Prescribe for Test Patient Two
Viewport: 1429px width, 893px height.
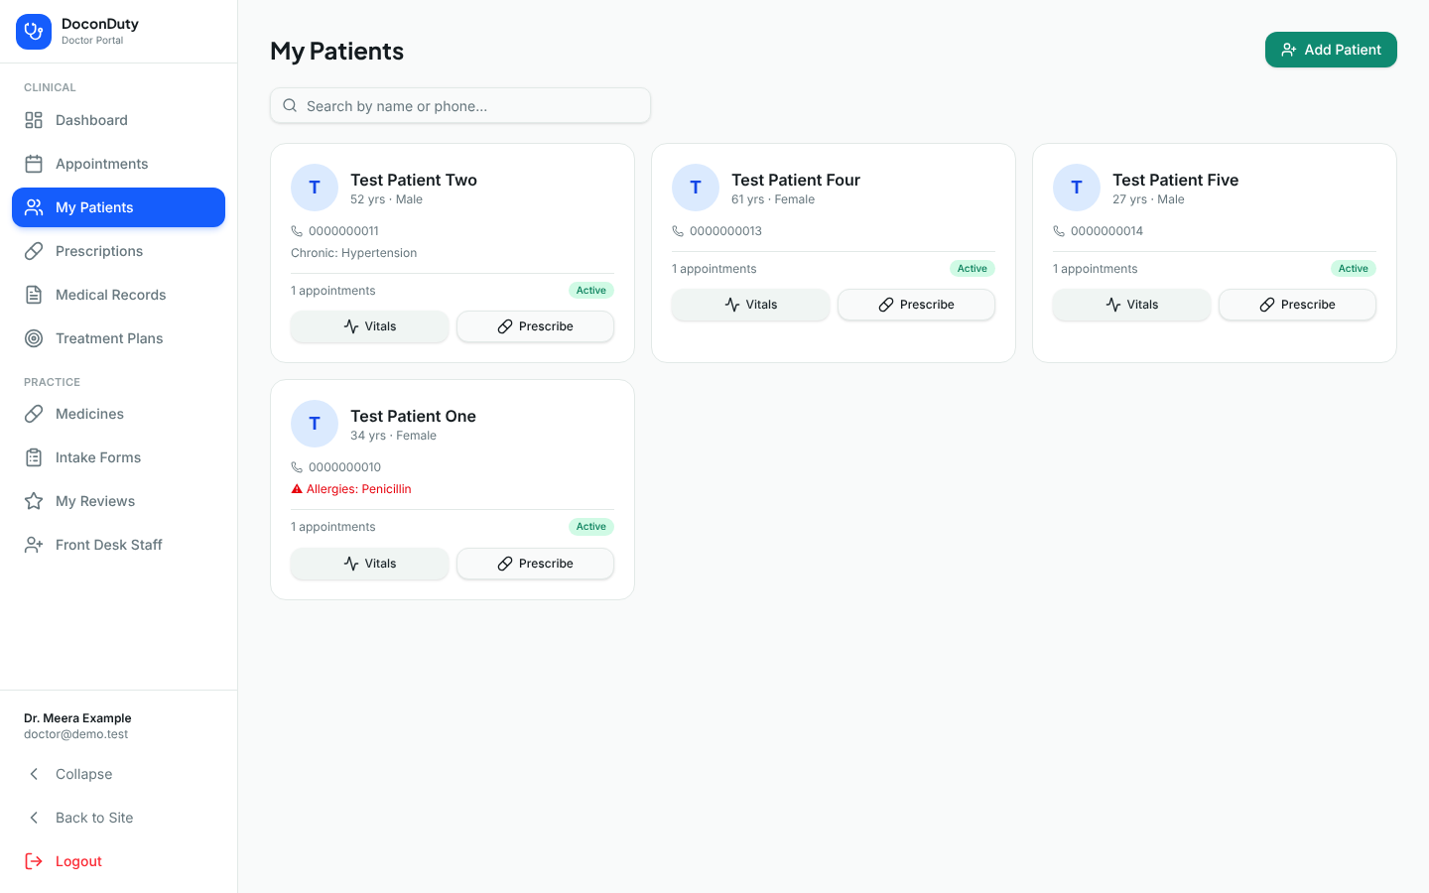(x=535, y=326)
